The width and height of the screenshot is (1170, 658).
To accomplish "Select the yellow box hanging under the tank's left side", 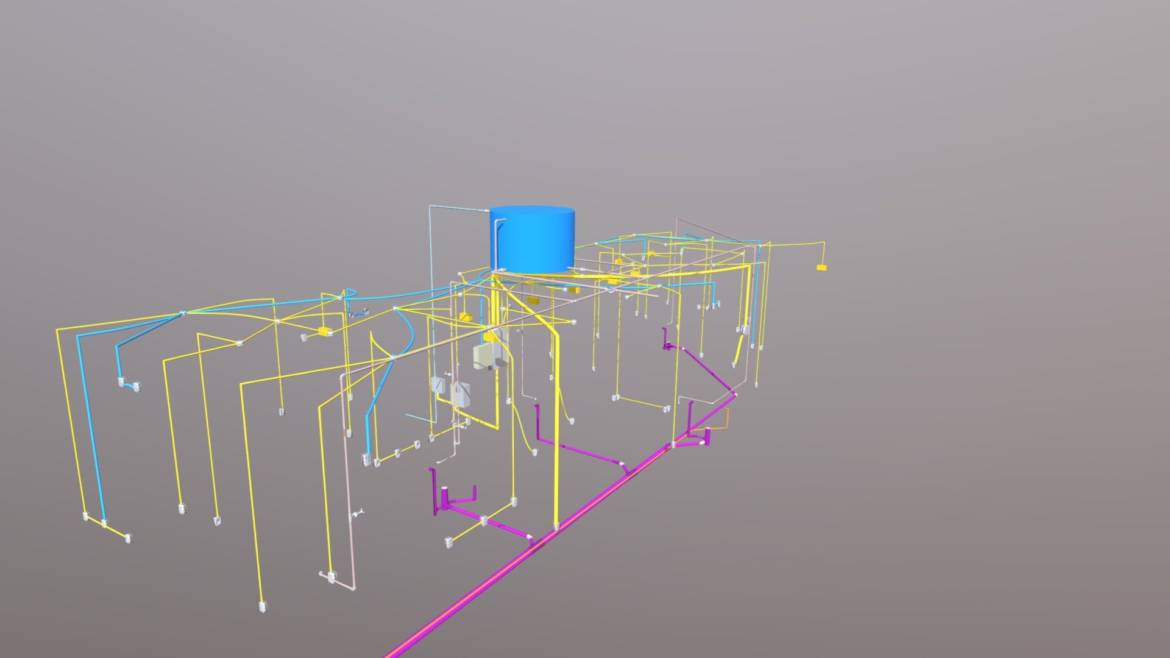I will (466, 317).
